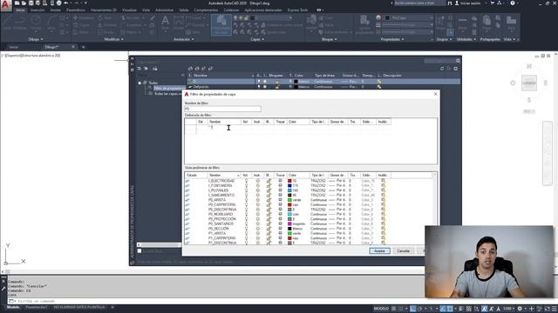Click the delete layer icon in layer manager
This screenshot has height=313, width=558.
pos(204,69)
